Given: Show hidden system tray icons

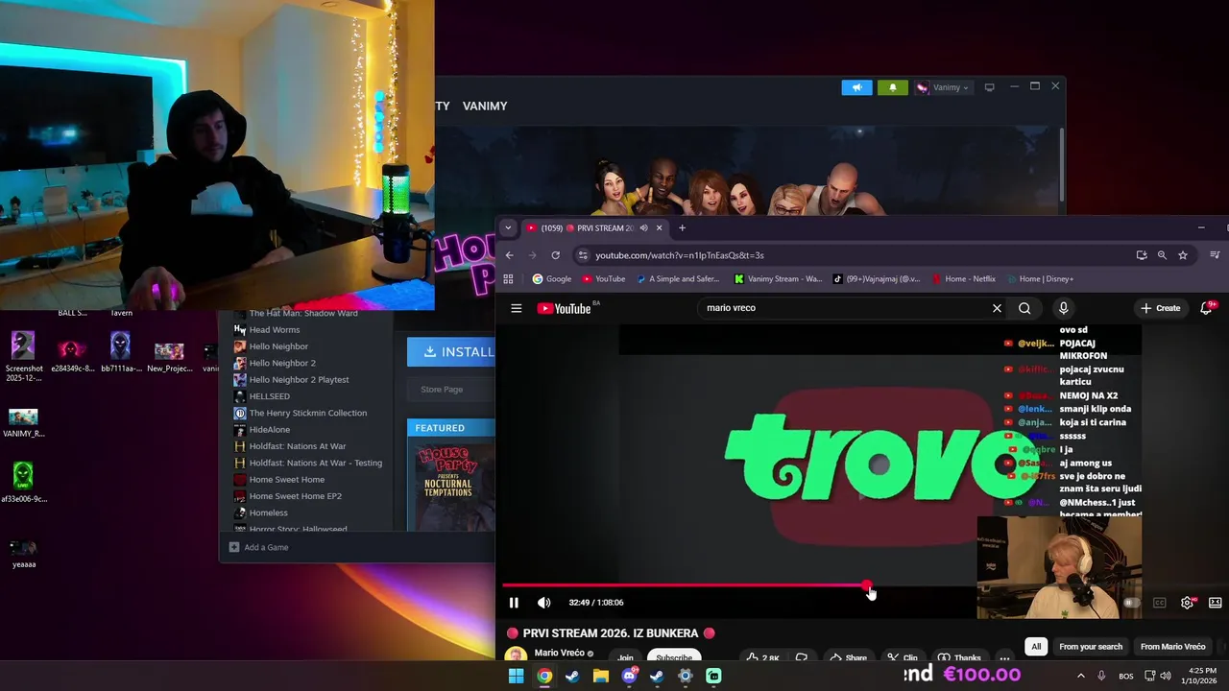Looking at the screenshot, I should pos(1080,676).
